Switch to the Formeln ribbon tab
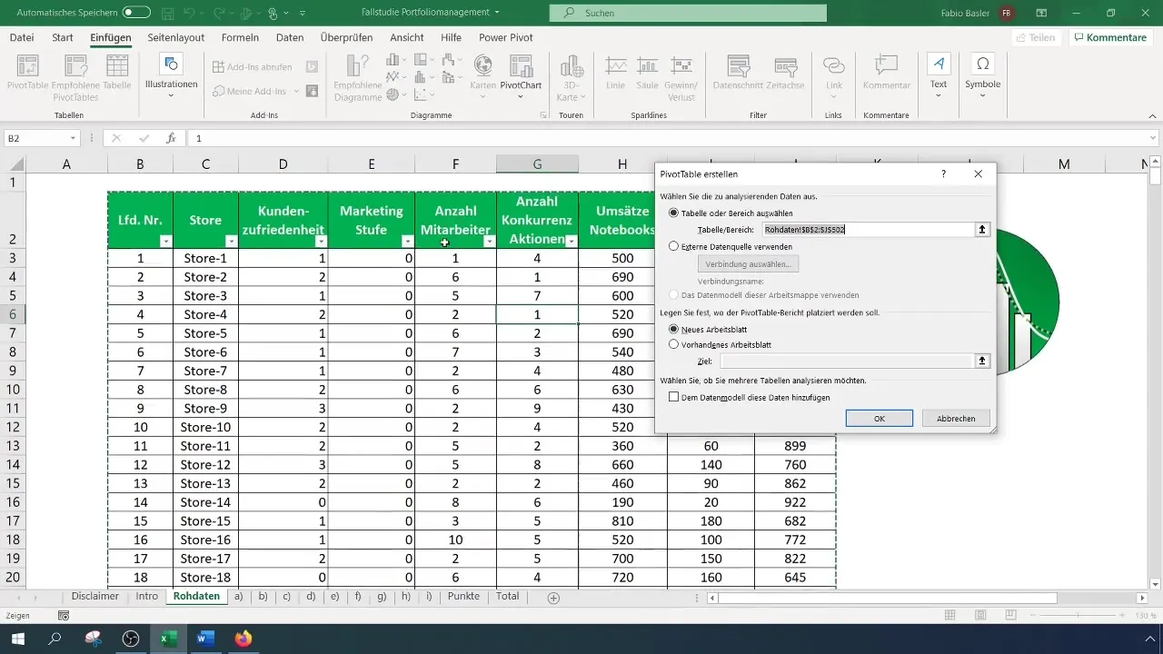This screenshot has width=1163, height=654. pos(240,37)
